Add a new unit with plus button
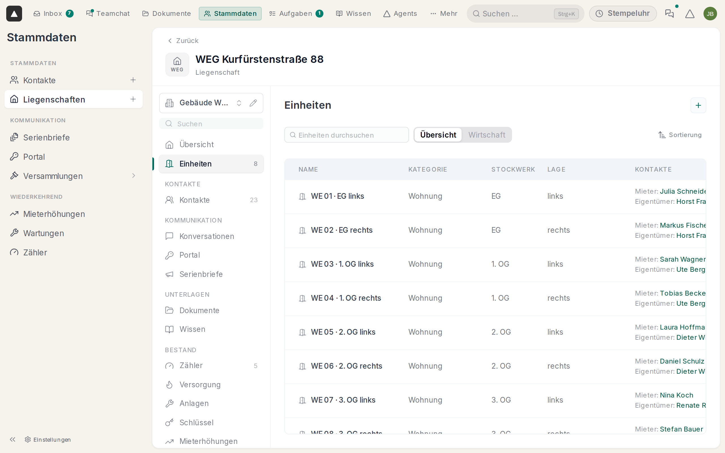Image resolution: width=725 pixels, height=453 pixels. click(x=698, y=105)
